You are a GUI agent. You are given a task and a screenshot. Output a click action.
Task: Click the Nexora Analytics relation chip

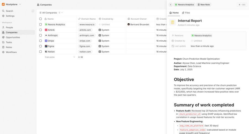(201, 36)
